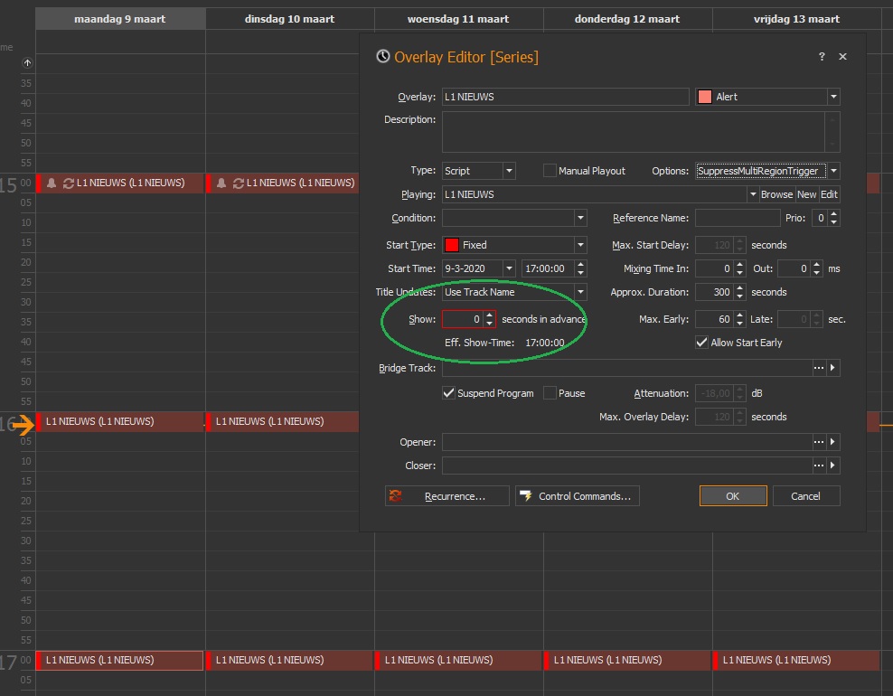This screenshot has height=696, width=893.
Task: Click the up-arrow icon above the time ruler
Action: 27,62
